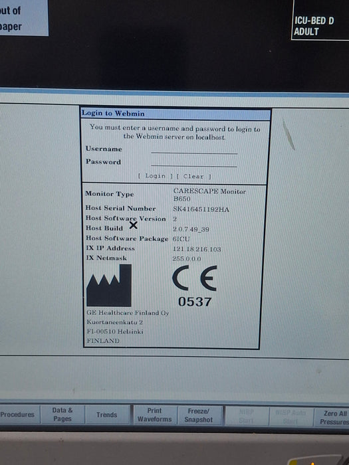Click the IP address 121.18.216.103
Viewport: 349px width, 465px height.
pos(197,249)
